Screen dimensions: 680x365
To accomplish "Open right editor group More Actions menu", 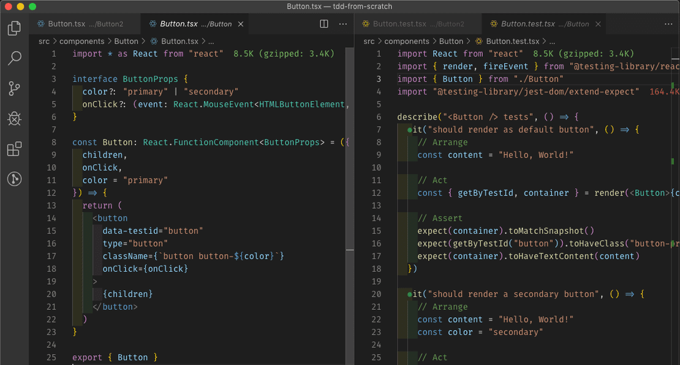I will pyautogui.click(x=668, y=24).
